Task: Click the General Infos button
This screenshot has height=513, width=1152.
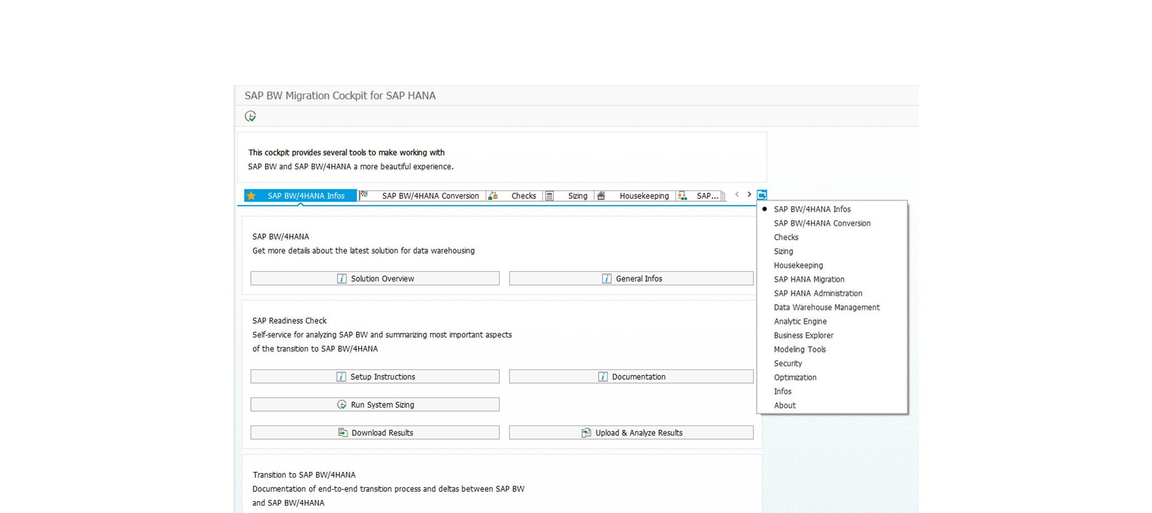Action: [x=631, y=278]
